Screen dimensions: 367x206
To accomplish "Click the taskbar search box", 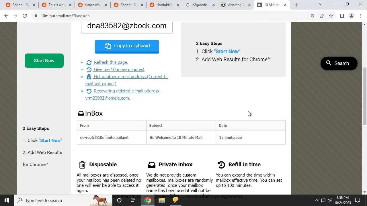I will [x=63, y=200].
